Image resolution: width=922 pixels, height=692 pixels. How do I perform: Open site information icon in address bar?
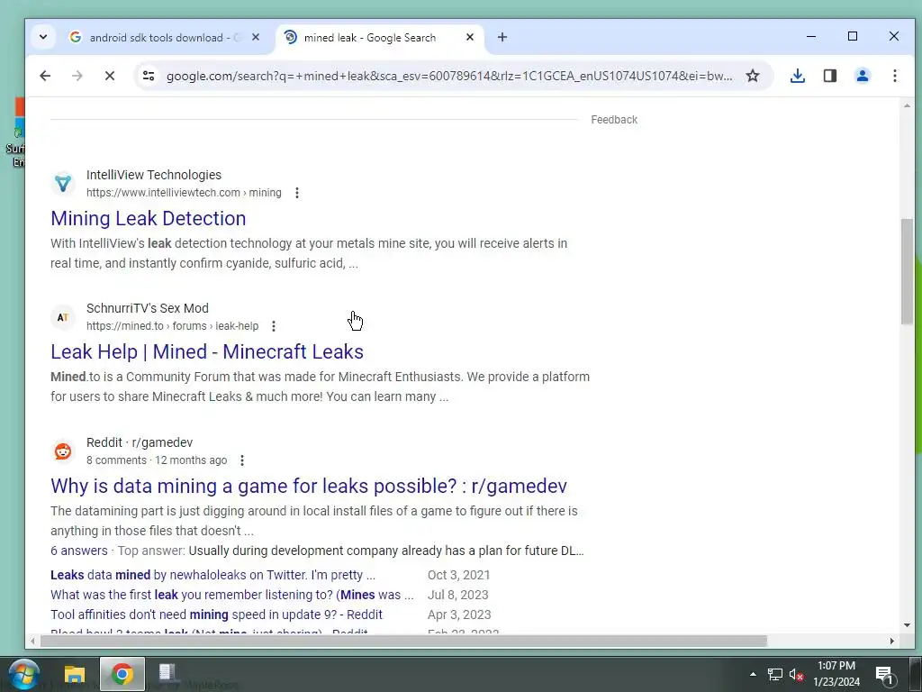(x=149, y=76)
